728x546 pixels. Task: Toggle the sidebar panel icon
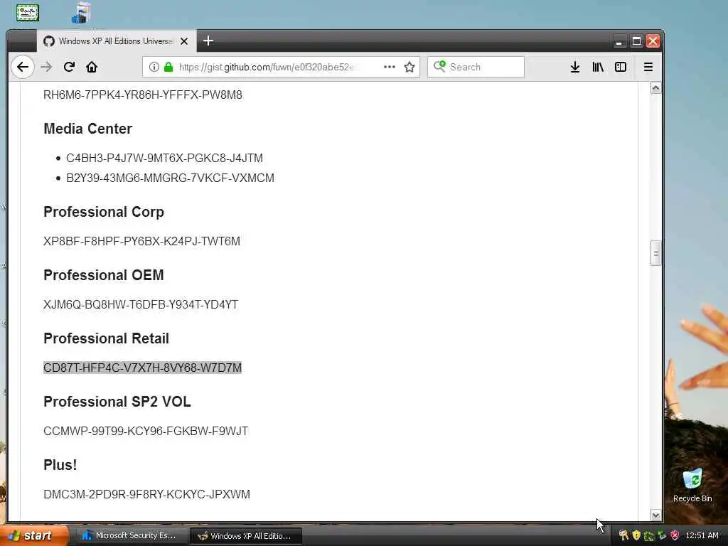pyautogui.click(x=620, y=67)
